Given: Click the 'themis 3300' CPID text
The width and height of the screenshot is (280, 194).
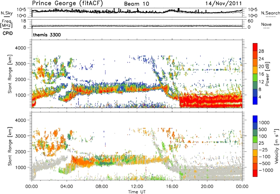Looking at the screenshot, I should click(47, 35).
